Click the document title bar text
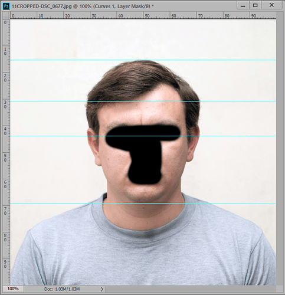Image resolution: width=285 pixels, height=295 pixels. click(x=83, y=6)
